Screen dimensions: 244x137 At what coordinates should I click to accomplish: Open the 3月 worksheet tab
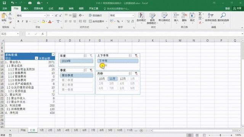(59, 130)
